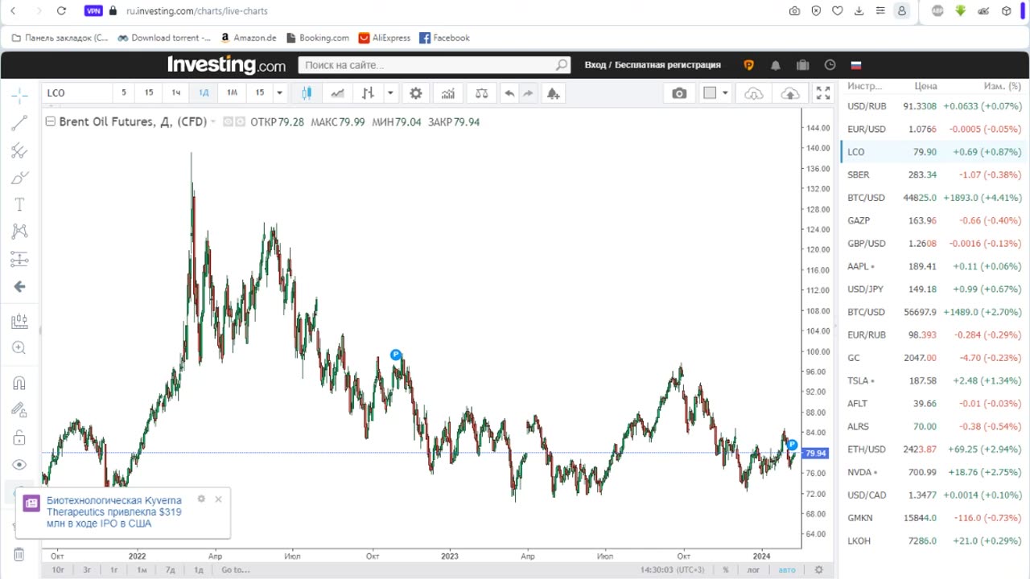Undo last chart action
Screen dimensions: 1030x579
point(509,93)
